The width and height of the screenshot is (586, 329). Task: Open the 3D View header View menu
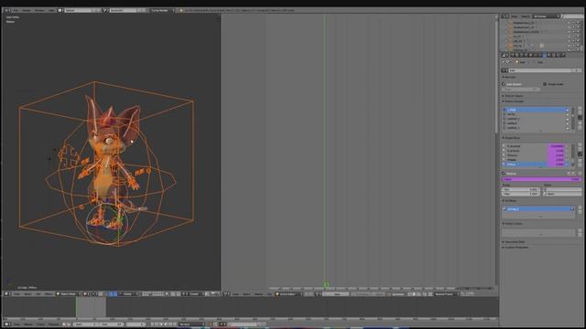click(x=16, y=294)
